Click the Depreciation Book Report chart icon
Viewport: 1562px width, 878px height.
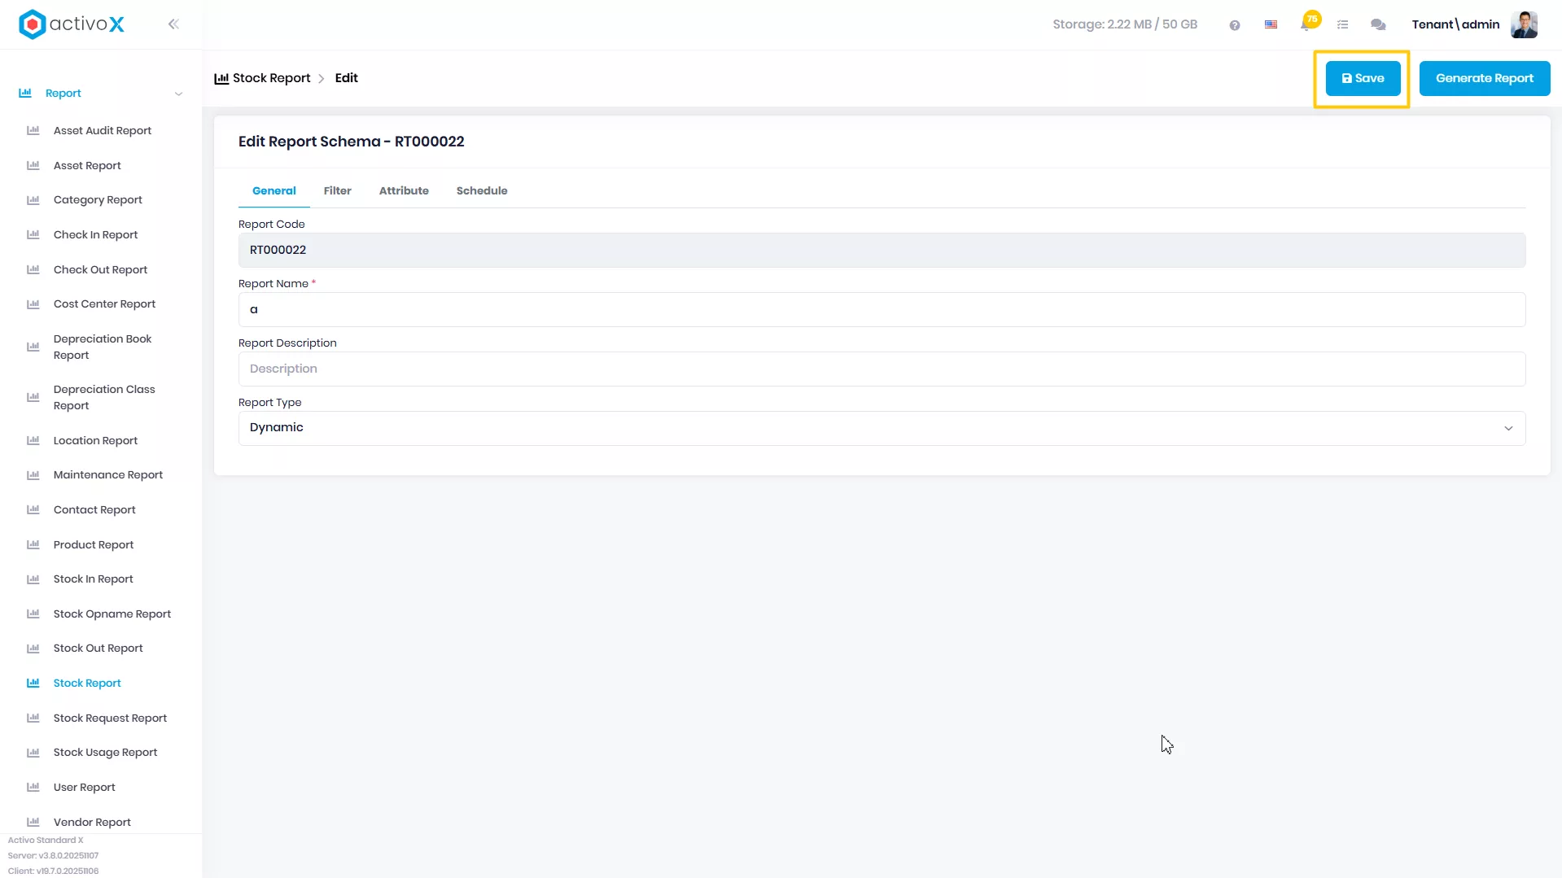(33, 347)
